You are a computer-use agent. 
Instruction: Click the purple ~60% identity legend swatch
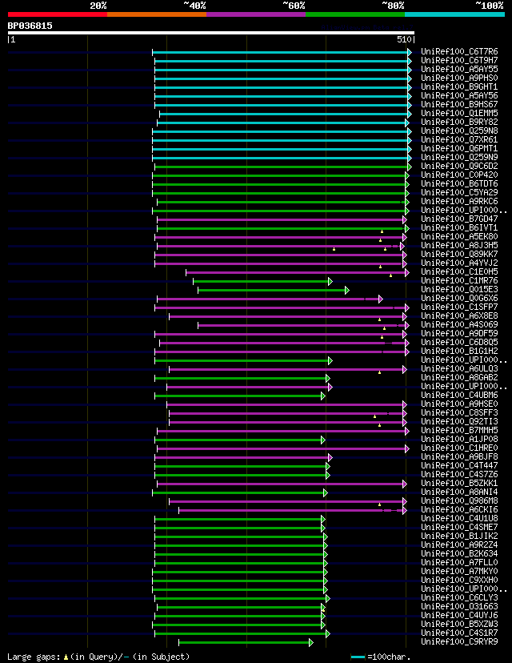click(x=256, y=14)
